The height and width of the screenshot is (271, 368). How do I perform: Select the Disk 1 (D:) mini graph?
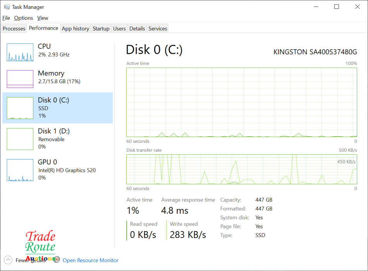(20, 139)
